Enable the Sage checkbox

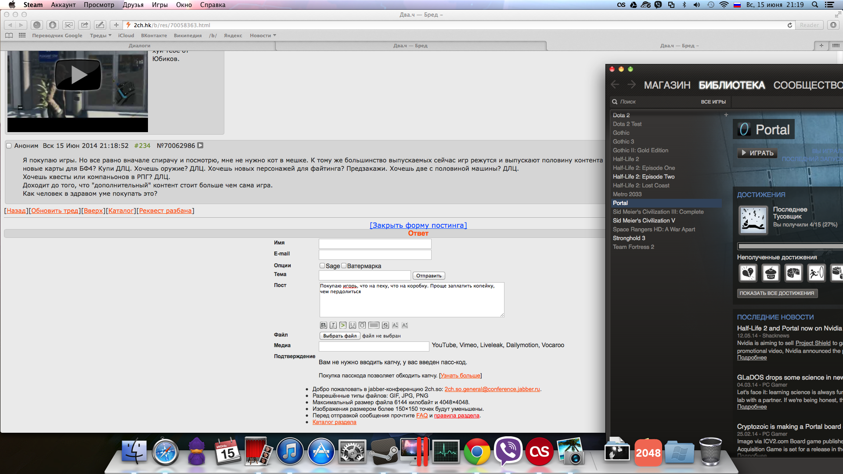coord(322,266)
